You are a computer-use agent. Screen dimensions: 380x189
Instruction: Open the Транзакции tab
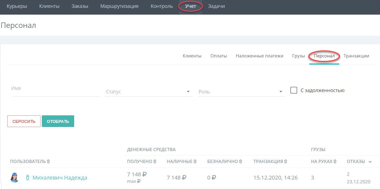coord(356,56)
